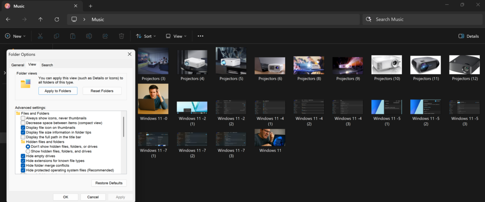Image resolution: width=485 pixels, height=202 pixels.
Task: Click the Advanced settings scrollbar thumb
Action: tap(124, 126)
